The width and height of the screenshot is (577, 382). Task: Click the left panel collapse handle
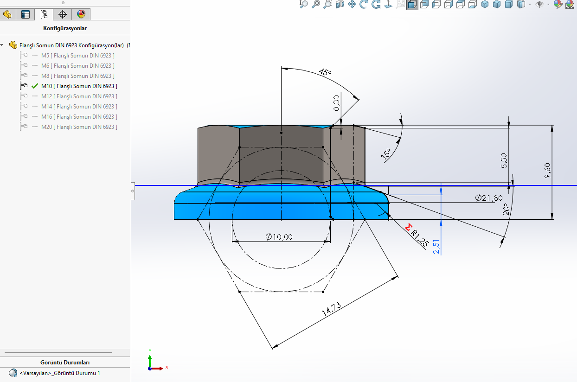click(133, 191)
